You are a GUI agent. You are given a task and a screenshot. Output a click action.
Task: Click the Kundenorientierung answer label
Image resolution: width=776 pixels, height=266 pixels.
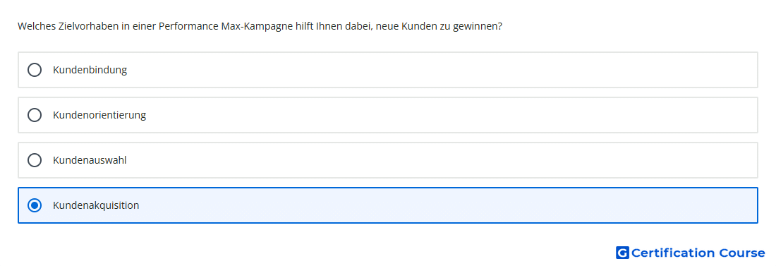tap(99, 115)
